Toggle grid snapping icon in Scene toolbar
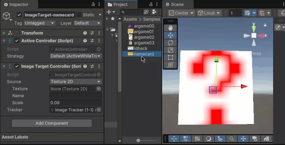This screenshot has height=145, width=285. (248, 13)
